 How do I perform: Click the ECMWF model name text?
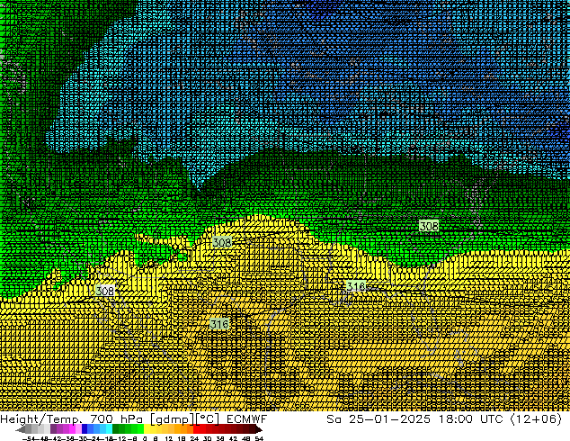point(247,418)
